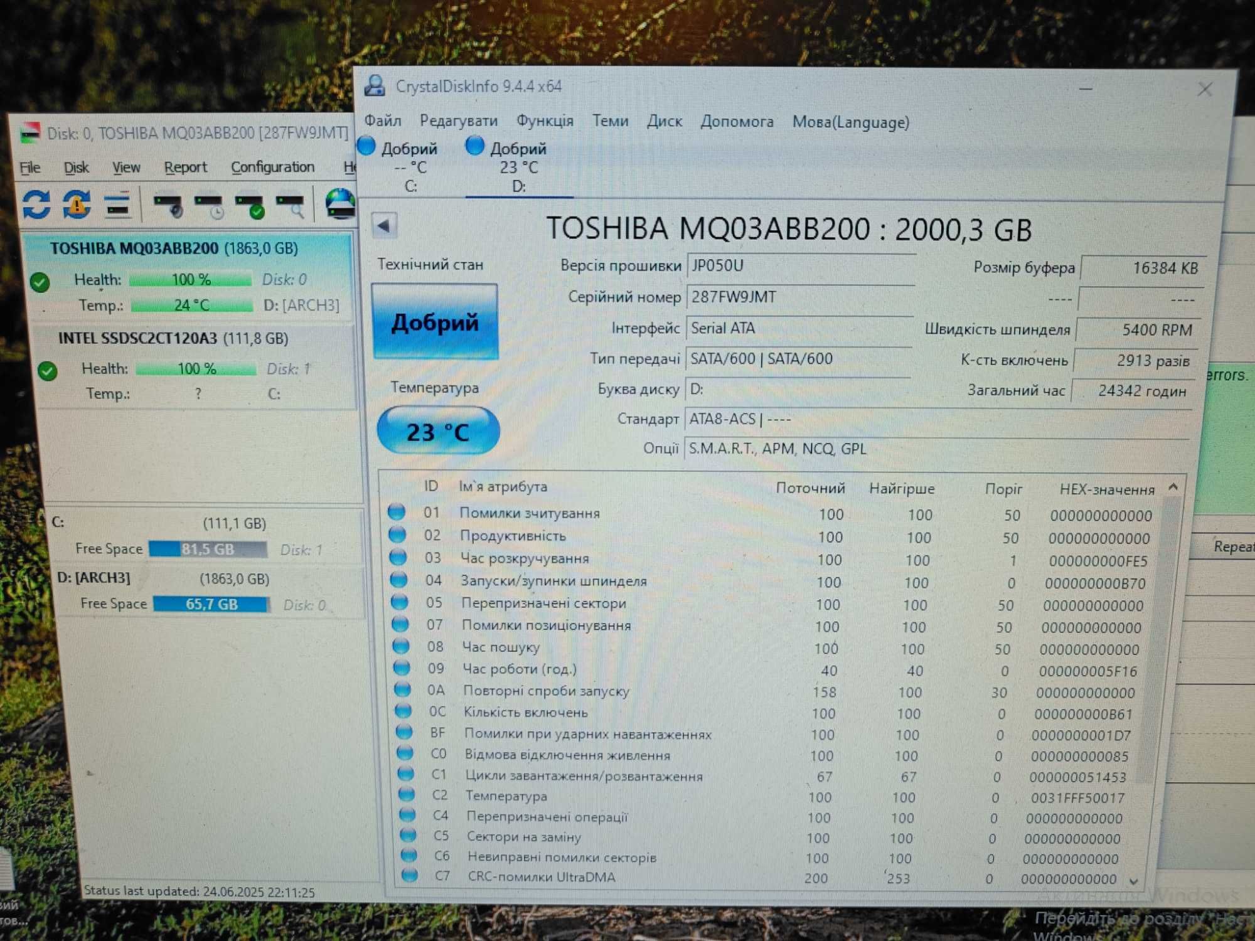This screenshot has width=1255, height=941.
Task: Open the Функція menu
Action: click(x=545, y=120)
